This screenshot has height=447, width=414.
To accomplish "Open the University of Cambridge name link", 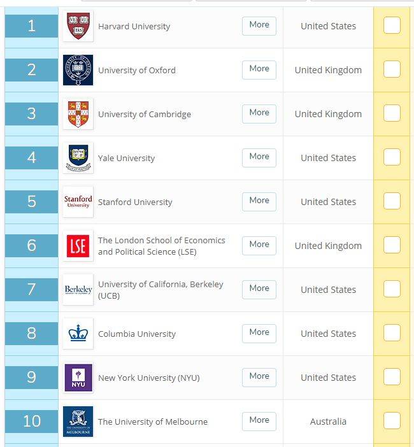I will click(x=145, y=115).
